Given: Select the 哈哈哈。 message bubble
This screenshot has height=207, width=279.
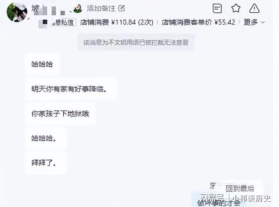Looking at the screenshot, I should coord(46,138).
